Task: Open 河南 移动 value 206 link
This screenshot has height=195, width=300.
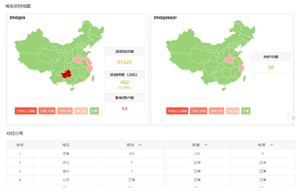Action: [x=131, y=154]
